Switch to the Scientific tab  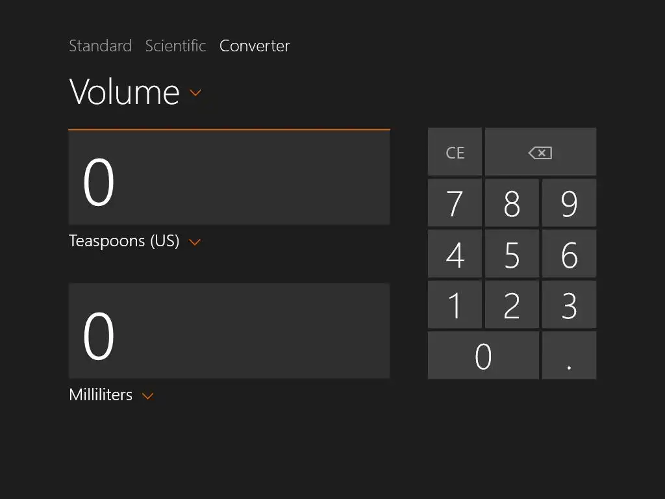coord(175,45)
